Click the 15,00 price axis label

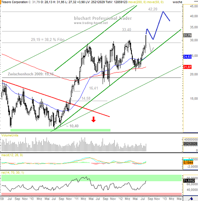pyautogui.click(x=193, y=99)
